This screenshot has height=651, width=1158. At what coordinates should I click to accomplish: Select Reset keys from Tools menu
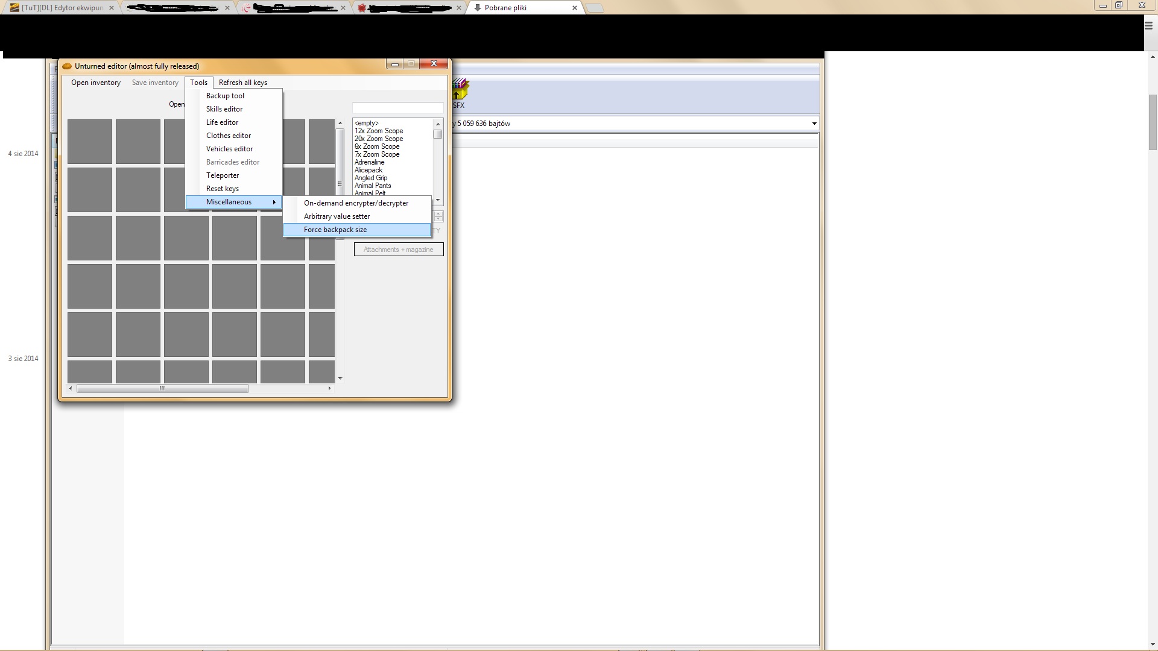(x=234, y=189)
